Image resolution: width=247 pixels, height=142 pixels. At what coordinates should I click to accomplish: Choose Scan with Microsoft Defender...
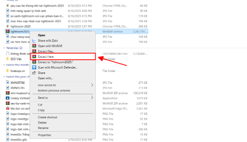(58, 67)
